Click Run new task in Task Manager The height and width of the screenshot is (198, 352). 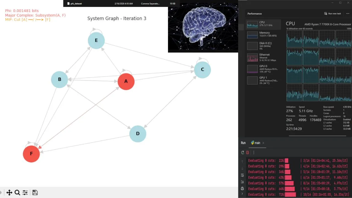(x=332, y=13)
